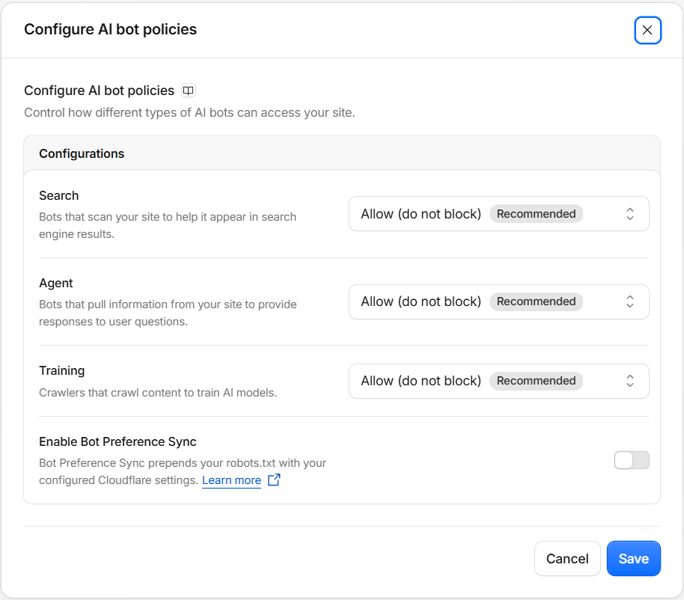
Task: Click Recommended badge in Training dropdown
Action: (536, 381)
